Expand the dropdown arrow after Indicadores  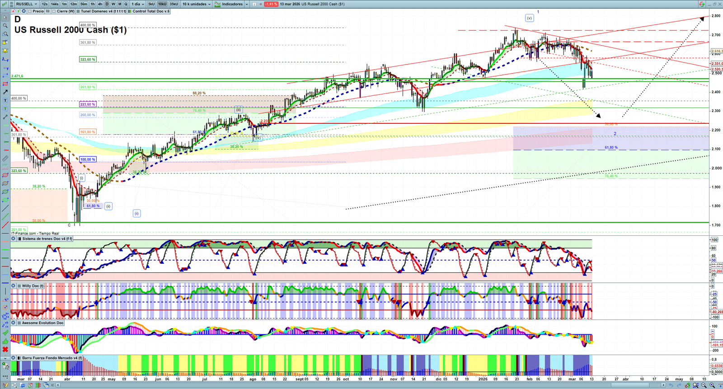tap(247, 4)
